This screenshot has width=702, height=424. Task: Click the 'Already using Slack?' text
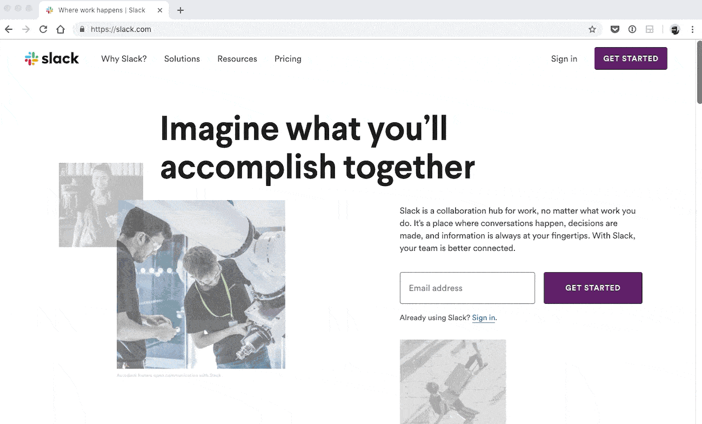(x=435, y=318)
